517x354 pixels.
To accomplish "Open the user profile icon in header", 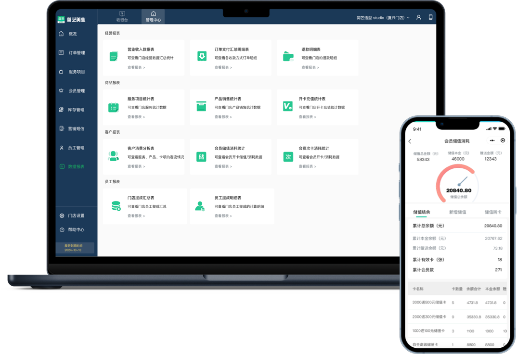I will point(419,17).
